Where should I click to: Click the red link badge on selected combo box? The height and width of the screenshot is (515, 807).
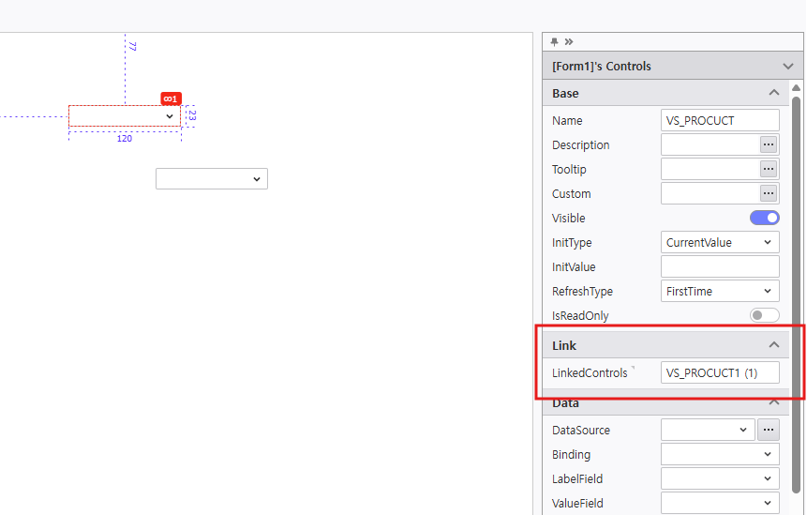click(171, 98)
